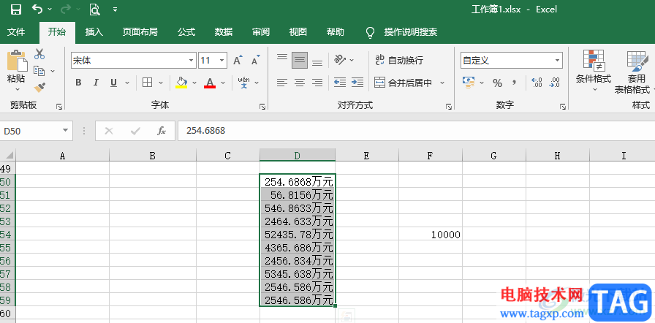Open the font color palette arrow
The height and width of the screenshot is (323, 655).
click(x=223, y=83)
